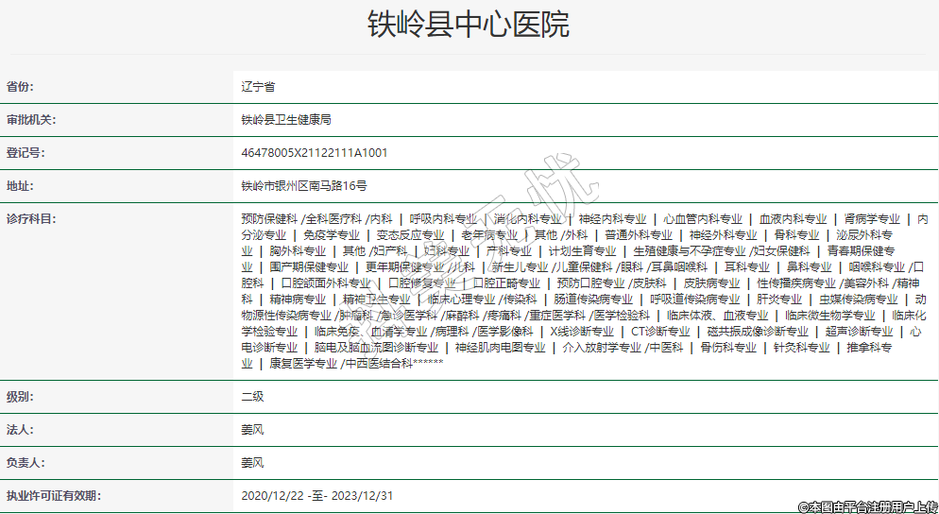
Task: Click the level value 二级
Action: click(252, 397)
